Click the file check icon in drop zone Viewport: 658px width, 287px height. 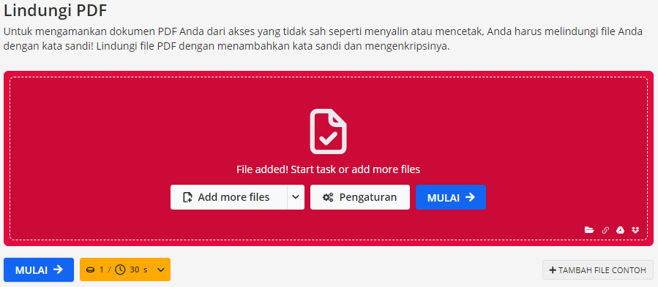[328, 131]
